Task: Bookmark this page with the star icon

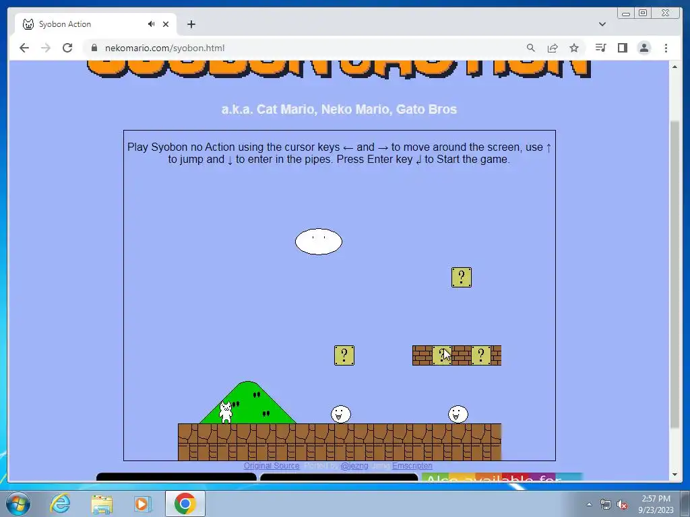Action: click(574, 48)
